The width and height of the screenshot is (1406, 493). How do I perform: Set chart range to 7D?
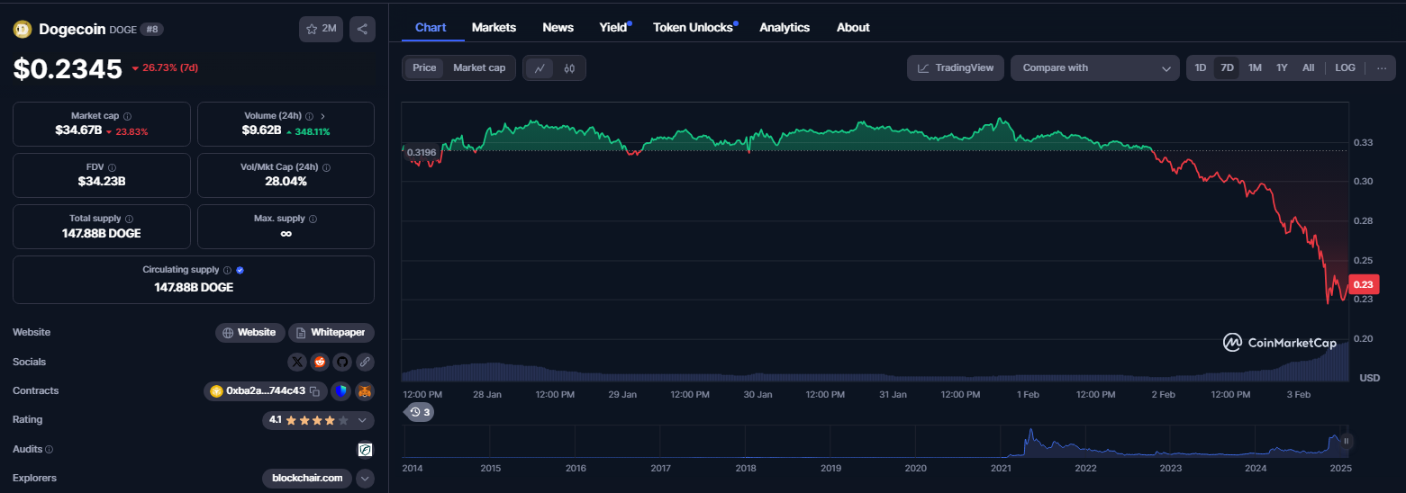(1227, 68)
